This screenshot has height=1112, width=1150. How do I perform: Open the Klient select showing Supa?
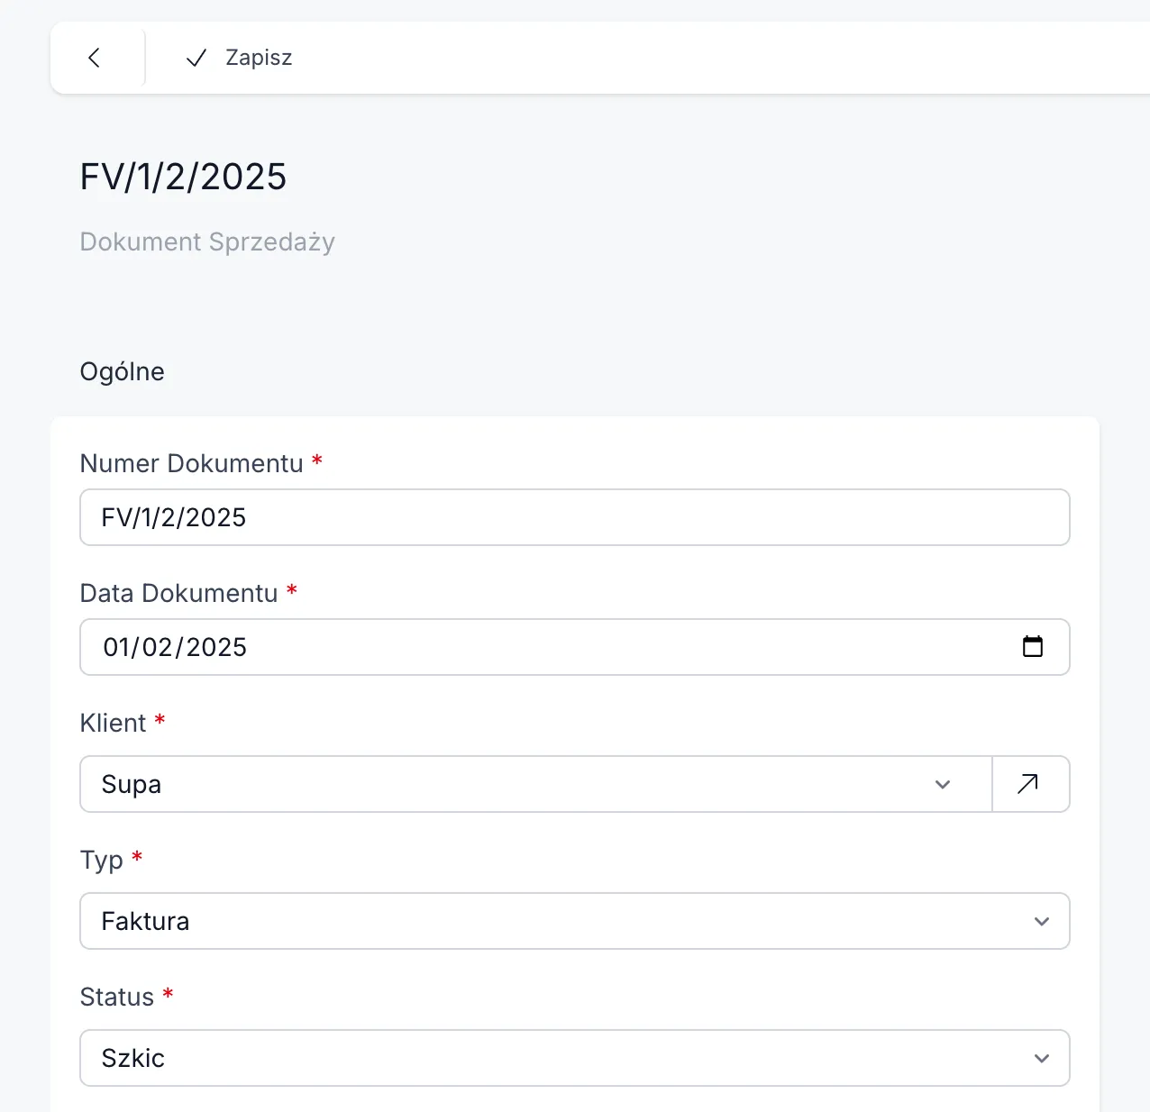pyautogui.click(x=505, y=784)
